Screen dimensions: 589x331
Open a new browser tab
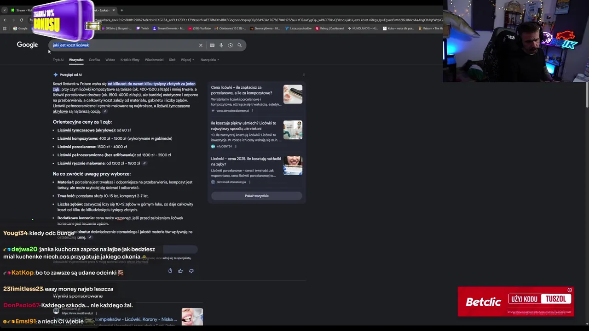coord(121,10)
